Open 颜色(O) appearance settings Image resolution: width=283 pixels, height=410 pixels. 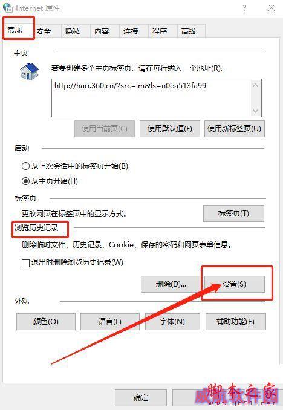point(46,322)
